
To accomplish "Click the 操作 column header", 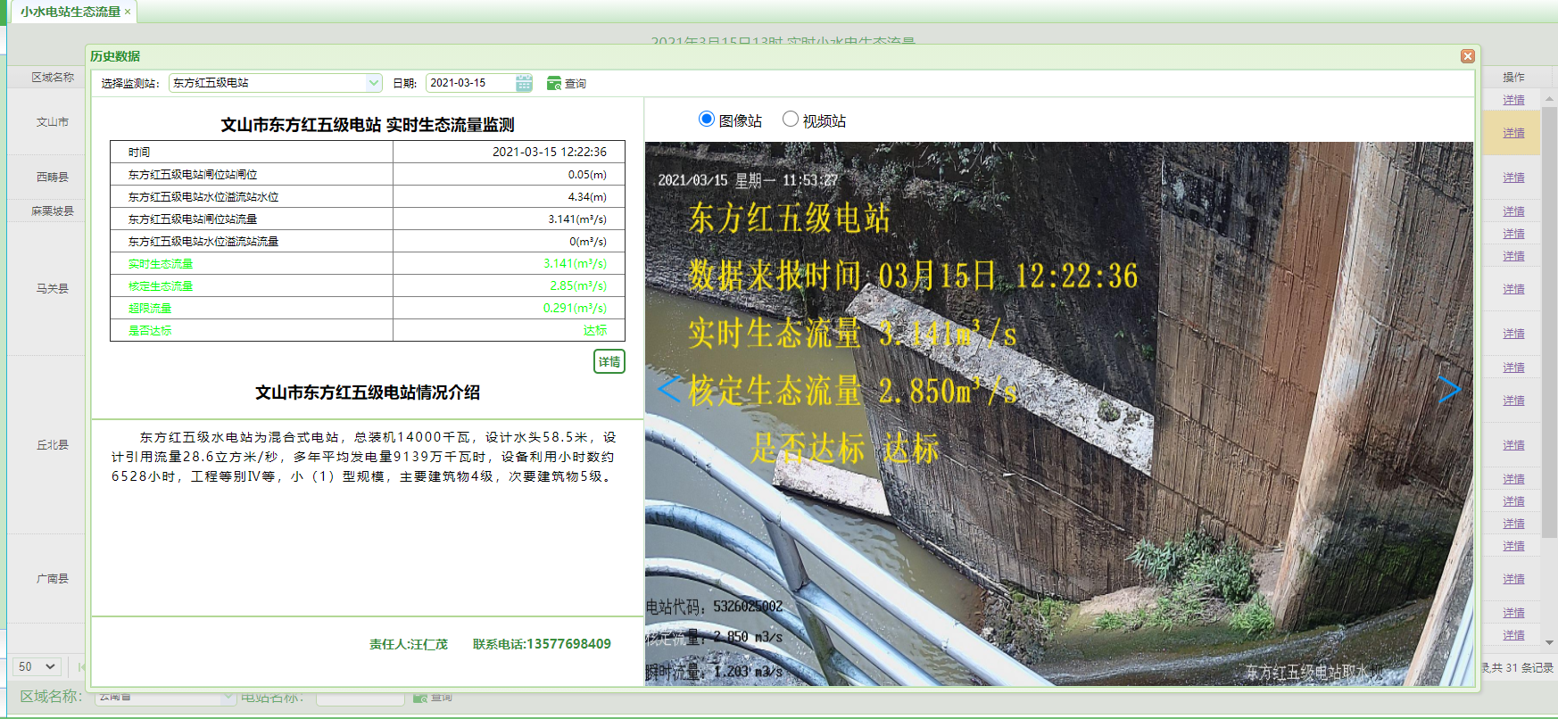I will pos(1513,78).
